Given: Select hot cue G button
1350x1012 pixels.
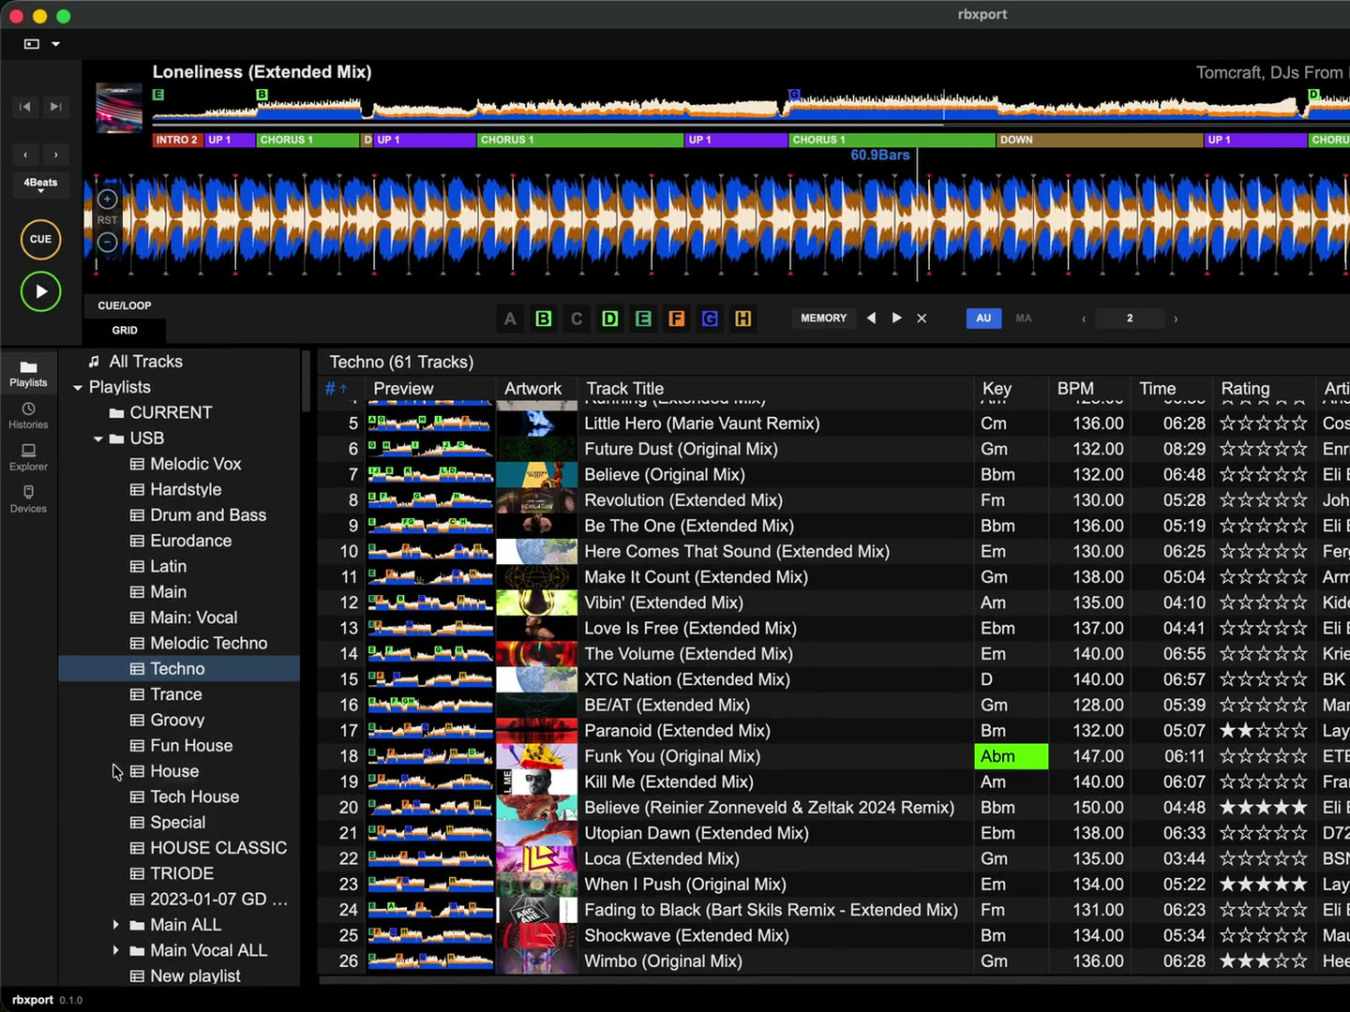Looking at the screenshot, I should tap(710, 319).
